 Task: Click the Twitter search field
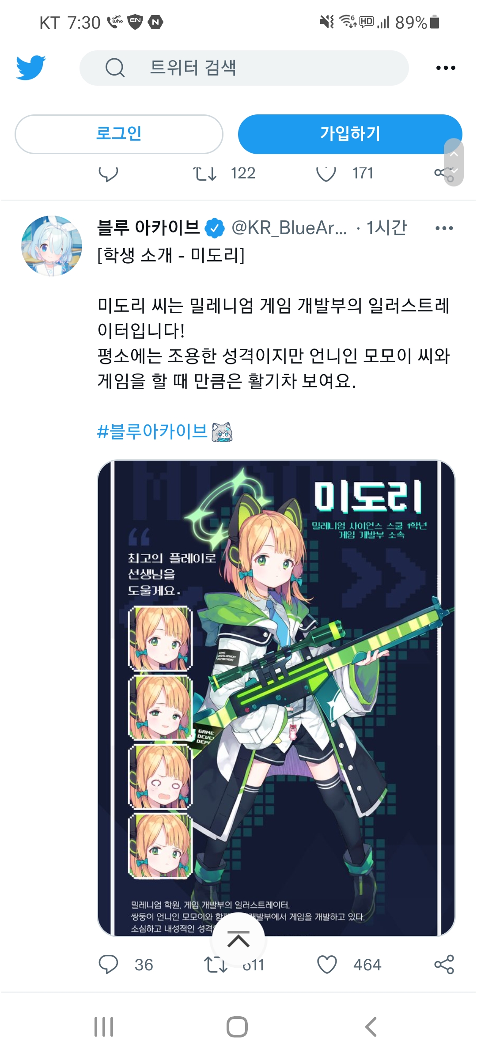coord(244,68)
